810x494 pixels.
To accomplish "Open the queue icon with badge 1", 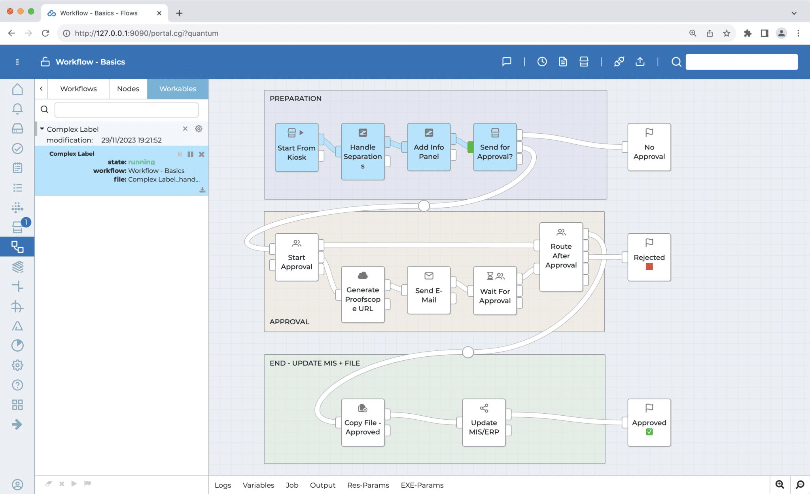I will [17, 227].
